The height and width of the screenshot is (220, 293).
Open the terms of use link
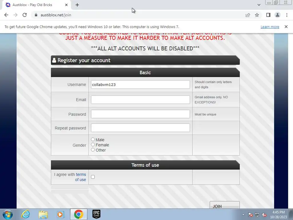(x=80, y=177)
